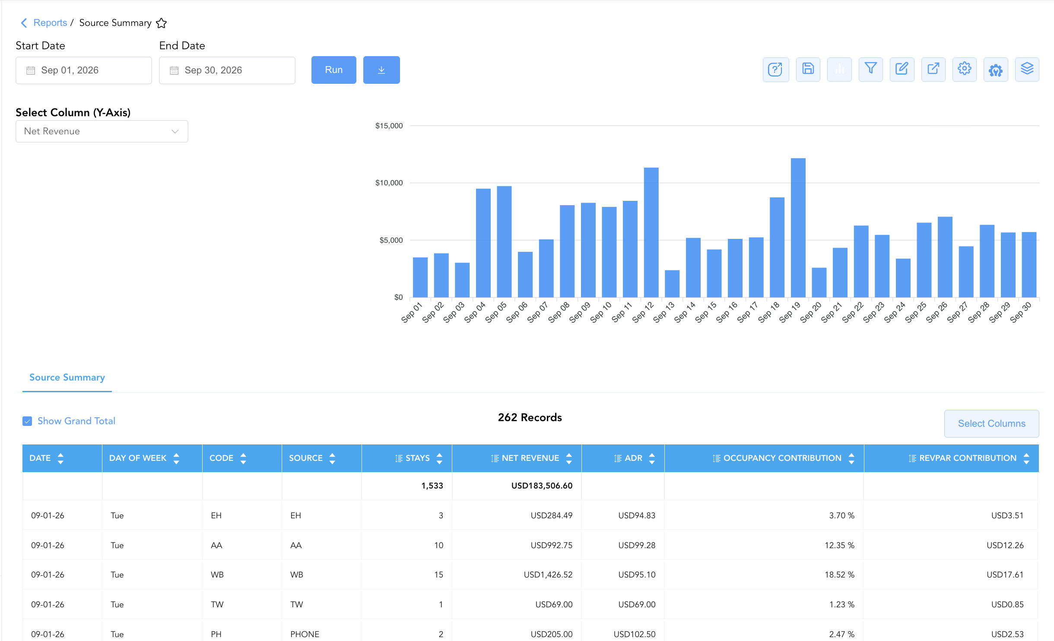Sort by STAYS column arrows
This screenshot has width=1054, height=641.
(x=439, y=458)
